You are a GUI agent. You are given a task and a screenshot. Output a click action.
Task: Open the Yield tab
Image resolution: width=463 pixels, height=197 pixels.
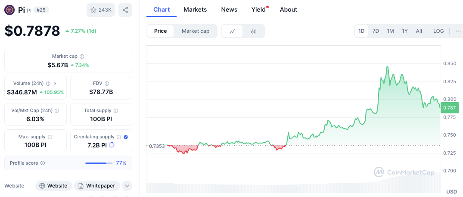point(258,9)
